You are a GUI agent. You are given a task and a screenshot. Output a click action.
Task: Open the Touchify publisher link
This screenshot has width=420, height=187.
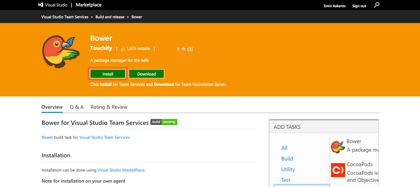pyautogui.click(x=101, y=49)
